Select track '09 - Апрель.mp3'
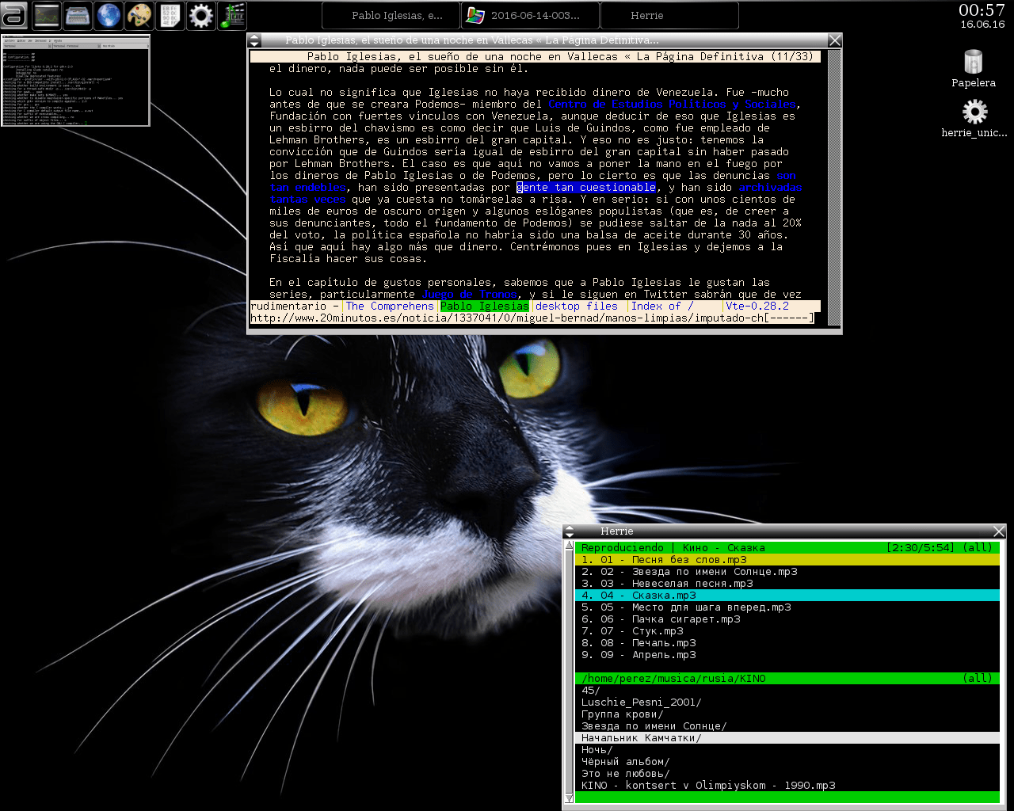The image size is (1014, 811). click(x=787, y=655)
